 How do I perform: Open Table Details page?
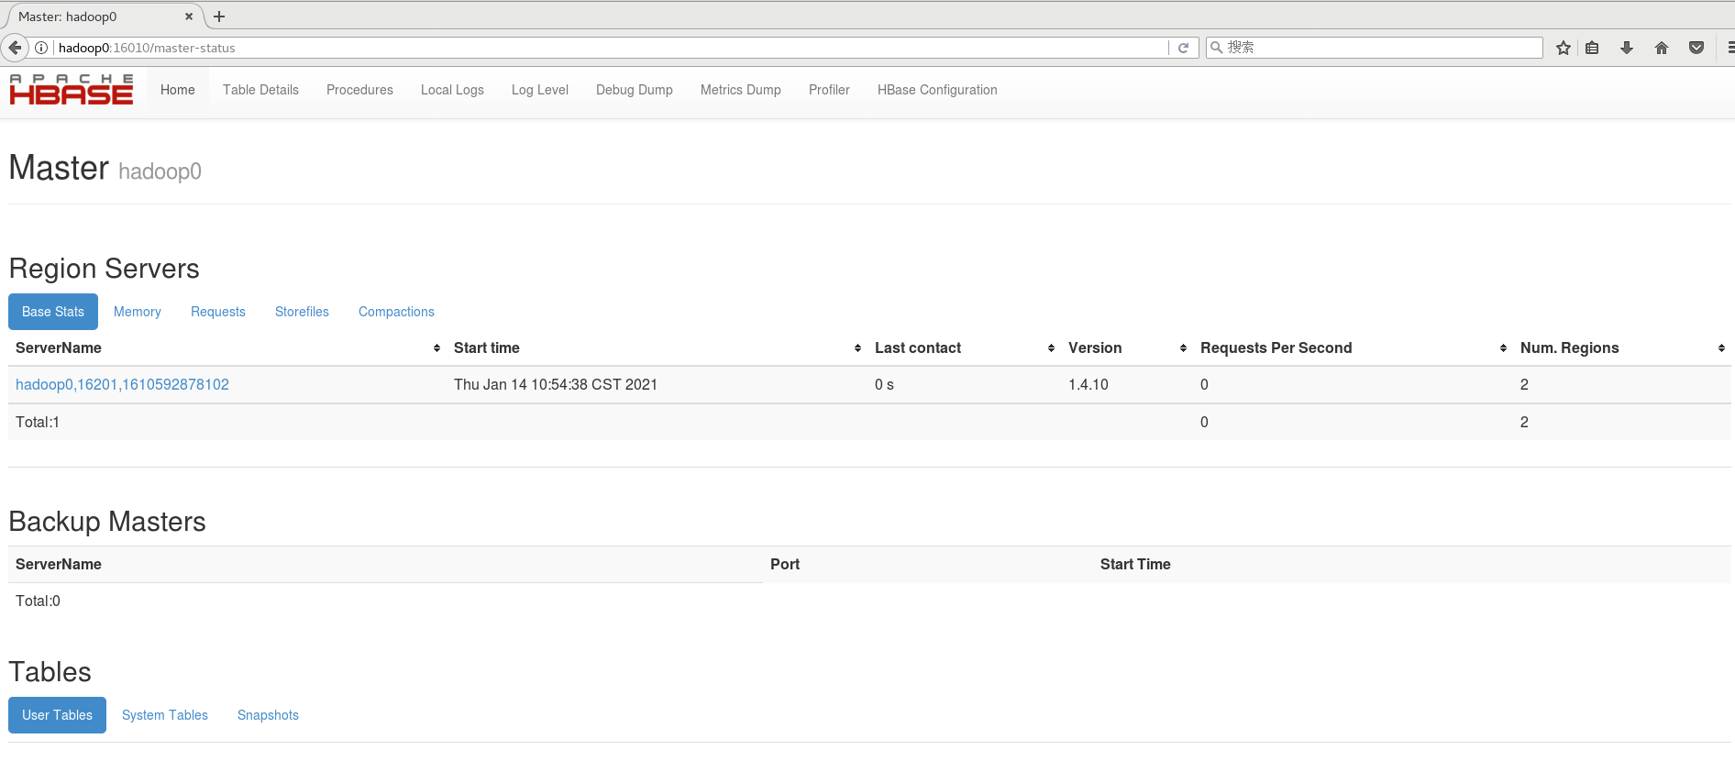point(260,90)
